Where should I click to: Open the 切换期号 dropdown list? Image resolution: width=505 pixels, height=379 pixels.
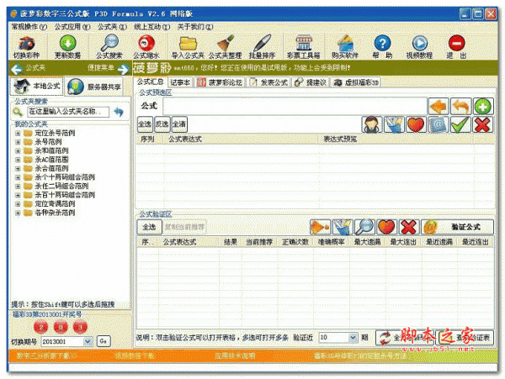pos(88,341)
